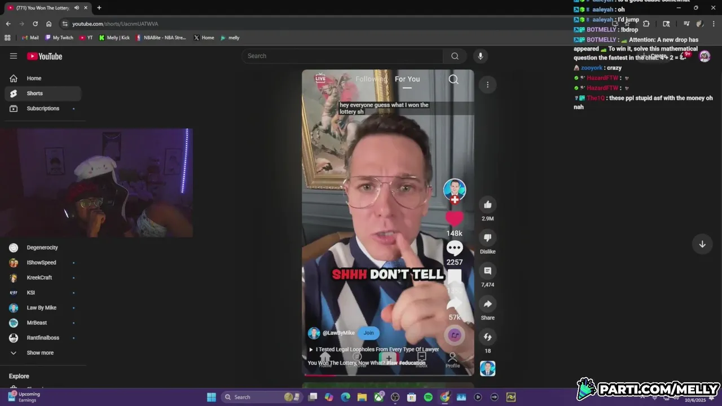This screenshot has height=406, width=722.
Task: Share this short using the arrow icon
Action: tap(488, 304)
